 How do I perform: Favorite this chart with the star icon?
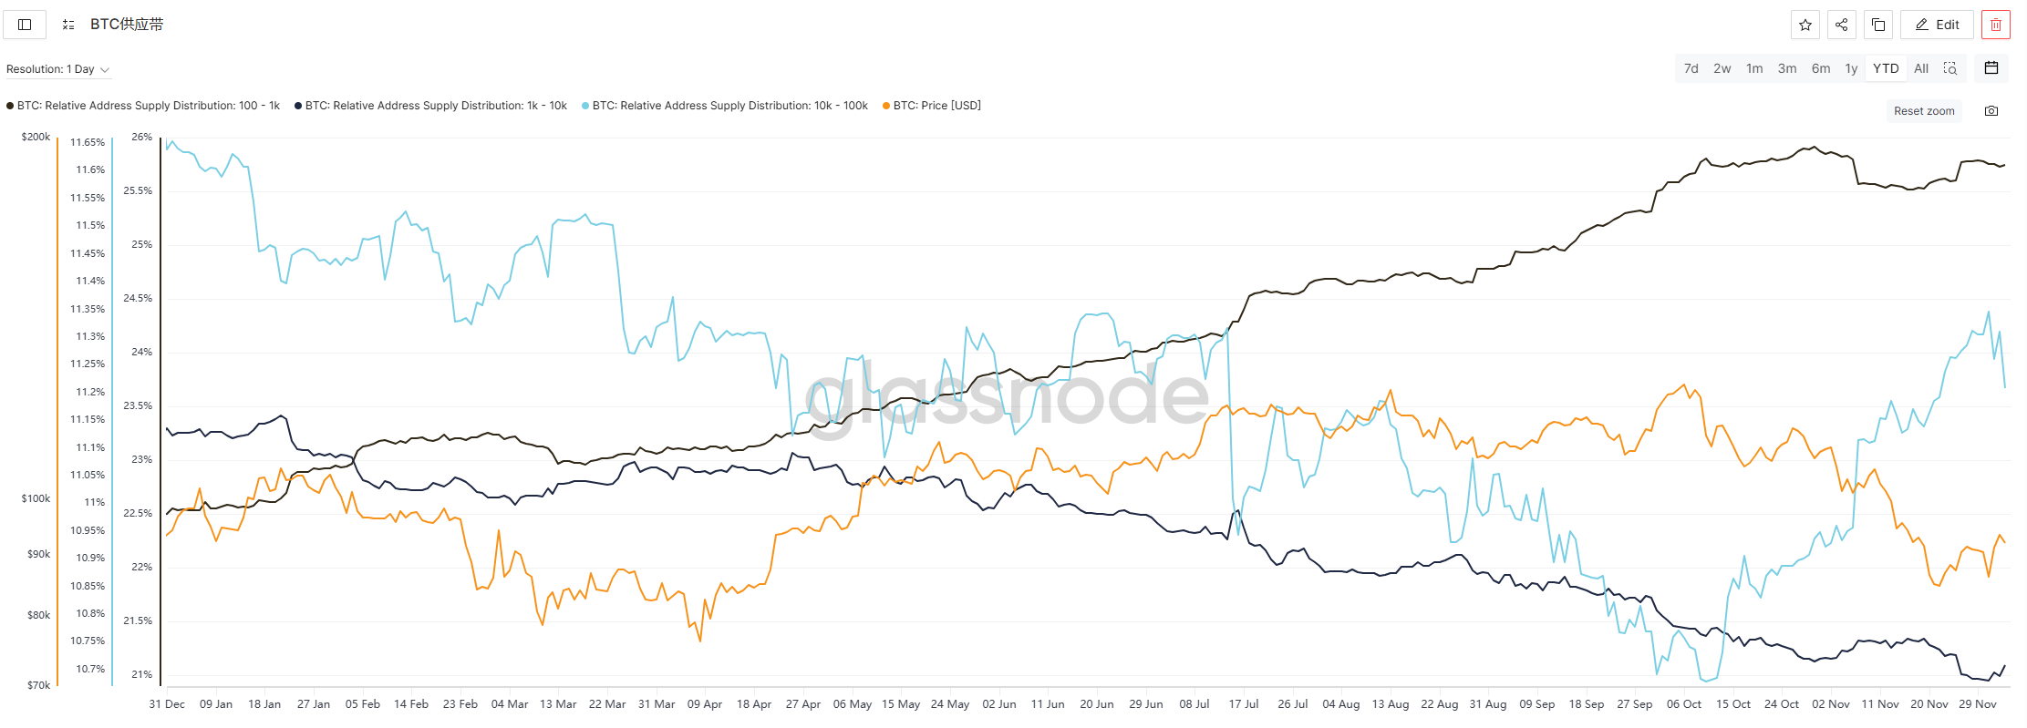tap(1805, 25)
